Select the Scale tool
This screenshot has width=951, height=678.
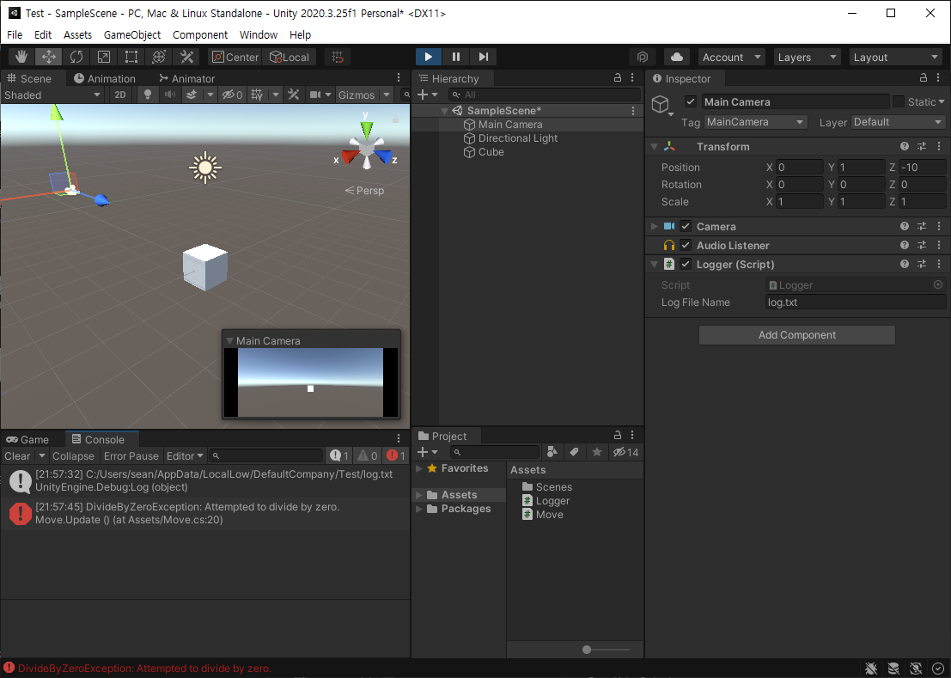pyautogui.click(x=104, y=57)
